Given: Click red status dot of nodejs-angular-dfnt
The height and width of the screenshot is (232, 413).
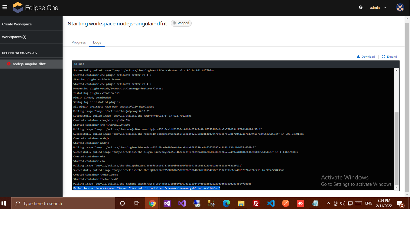Looking at the screenshot, I should coord(8,64).
